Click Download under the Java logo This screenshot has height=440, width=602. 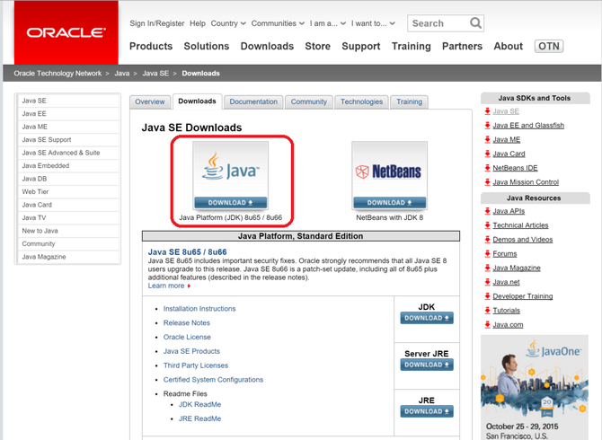[230, 203]
